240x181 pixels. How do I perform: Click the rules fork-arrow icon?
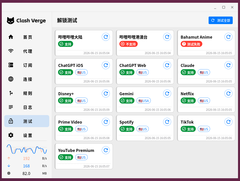[x=11, y=93]
